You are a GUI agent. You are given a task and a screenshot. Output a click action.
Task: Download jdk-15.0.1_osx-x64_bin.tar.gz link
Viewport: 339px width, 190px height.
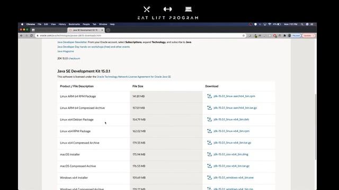pos(231,166)
